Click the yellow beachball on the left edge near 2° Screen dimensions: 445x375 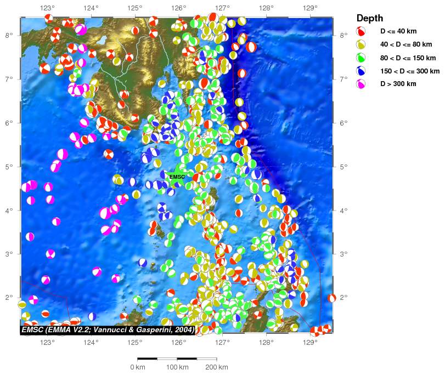(22, 304)
